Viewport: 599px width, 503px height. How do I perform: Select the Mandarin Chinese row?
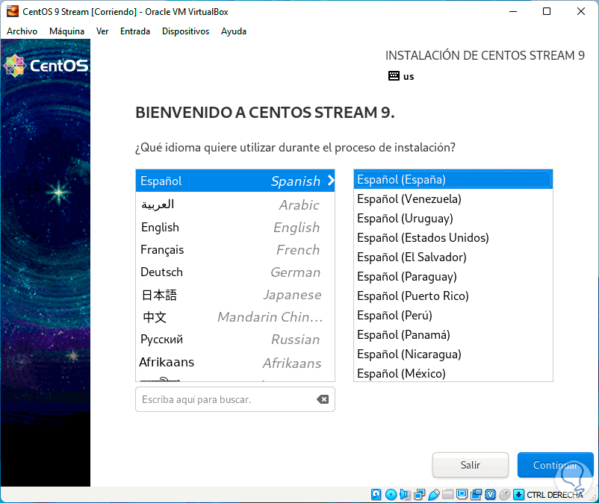point(235,316)
